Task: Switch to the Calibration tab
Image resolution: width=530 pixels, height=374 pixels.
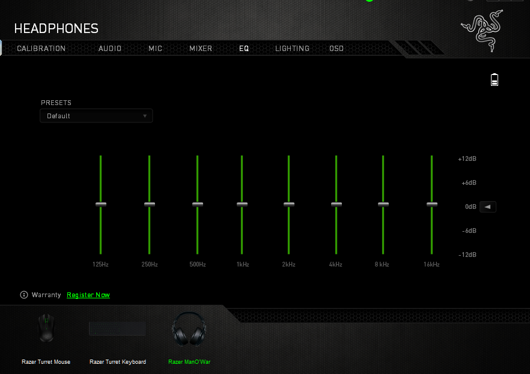Action: click(41, 49)
